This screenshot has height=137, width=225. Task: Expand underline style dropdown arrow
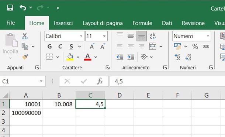click(x=80, y=47)
